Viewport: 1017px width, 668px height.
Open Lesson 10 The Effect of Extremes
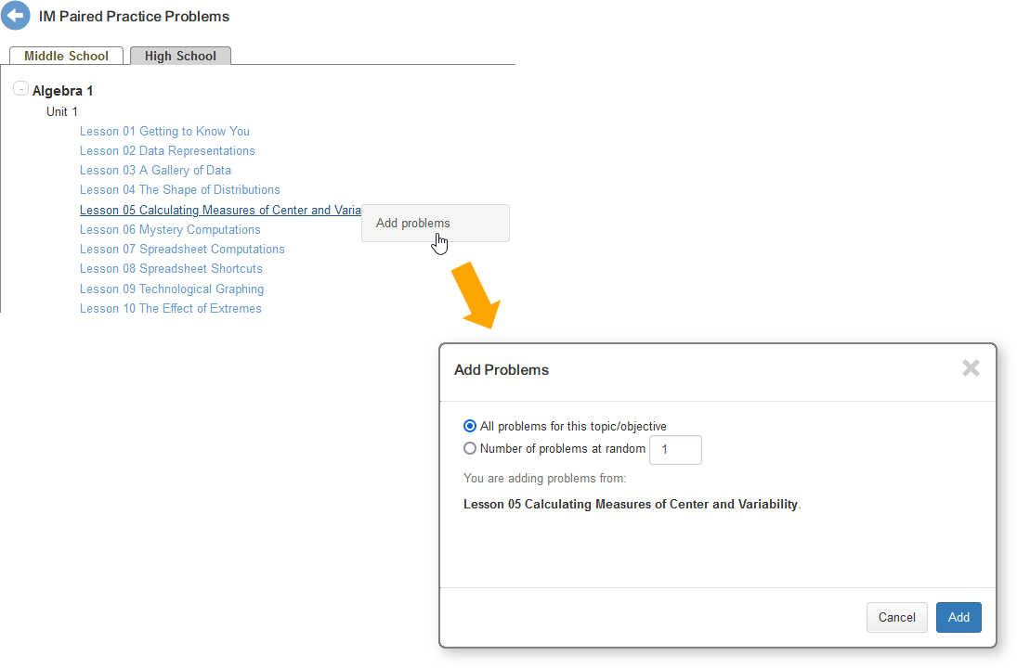(171, 309)
